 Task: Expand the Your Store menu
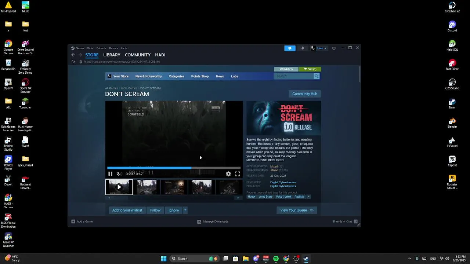[x=121, y=76]
